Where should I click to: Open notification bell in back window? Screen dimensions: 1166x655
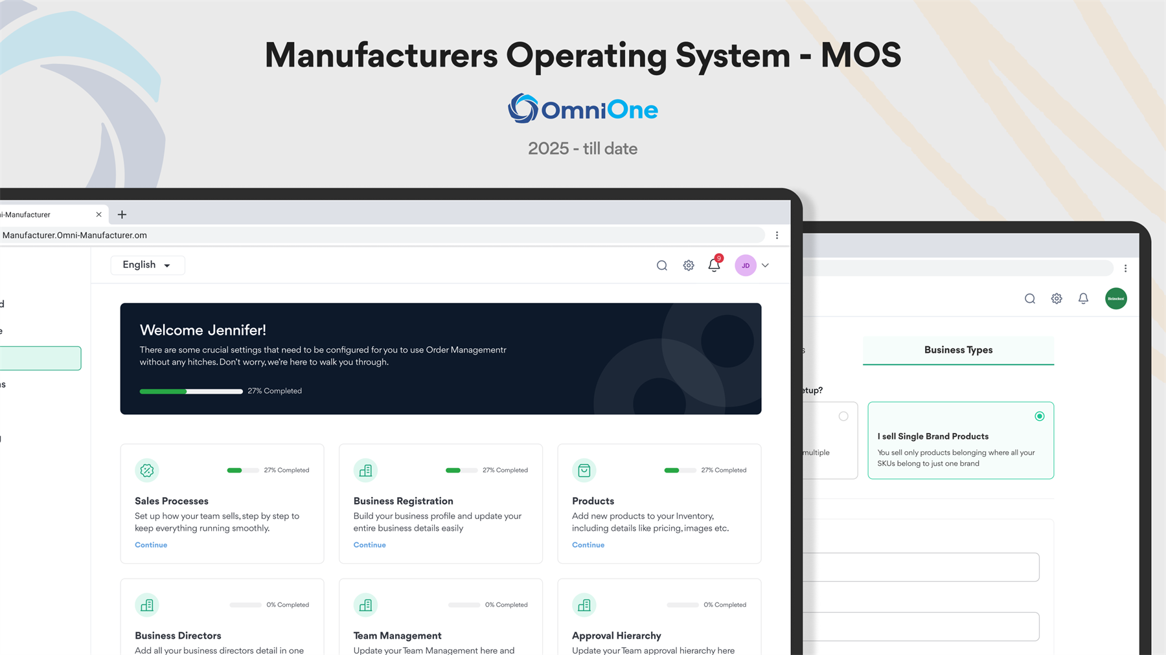click(1083, 298)
